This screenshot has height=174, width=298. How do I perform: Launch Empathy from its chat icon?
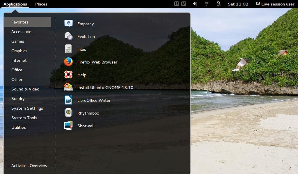68,24
